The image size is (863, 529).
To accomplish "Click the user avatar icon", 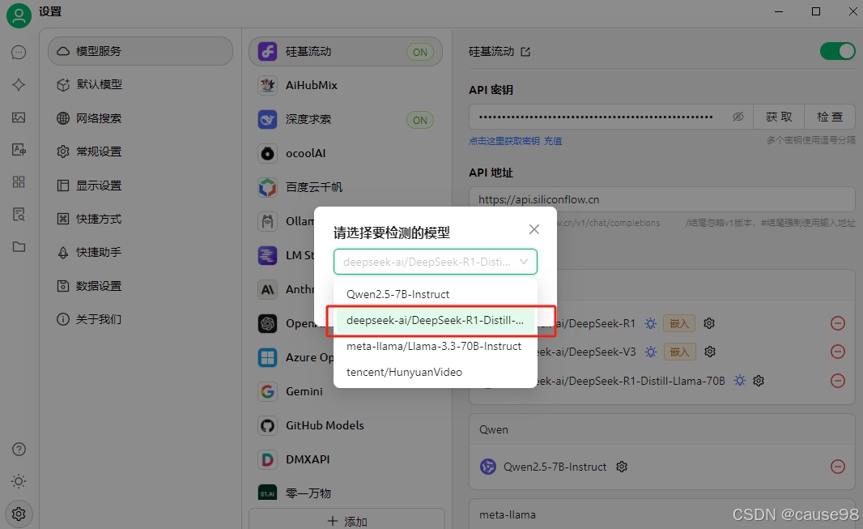I will click(19, 15).
